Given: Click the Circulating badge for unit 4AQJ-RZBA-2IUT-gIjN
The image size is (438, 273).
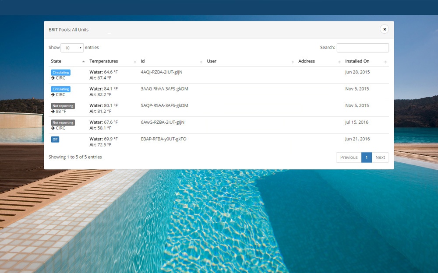Looking at the screenshot, I should pyautogui.click(x=60, y=72).
